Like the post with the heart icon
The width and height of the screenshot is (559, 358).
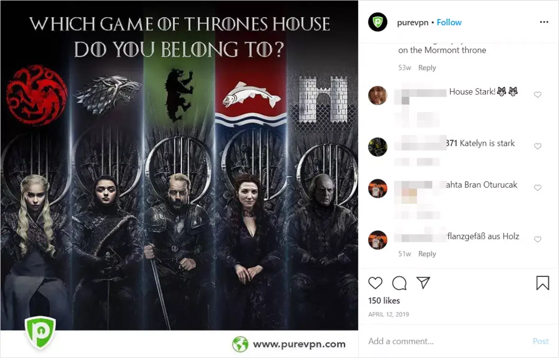pyautogui.click(x=375, y=283)
